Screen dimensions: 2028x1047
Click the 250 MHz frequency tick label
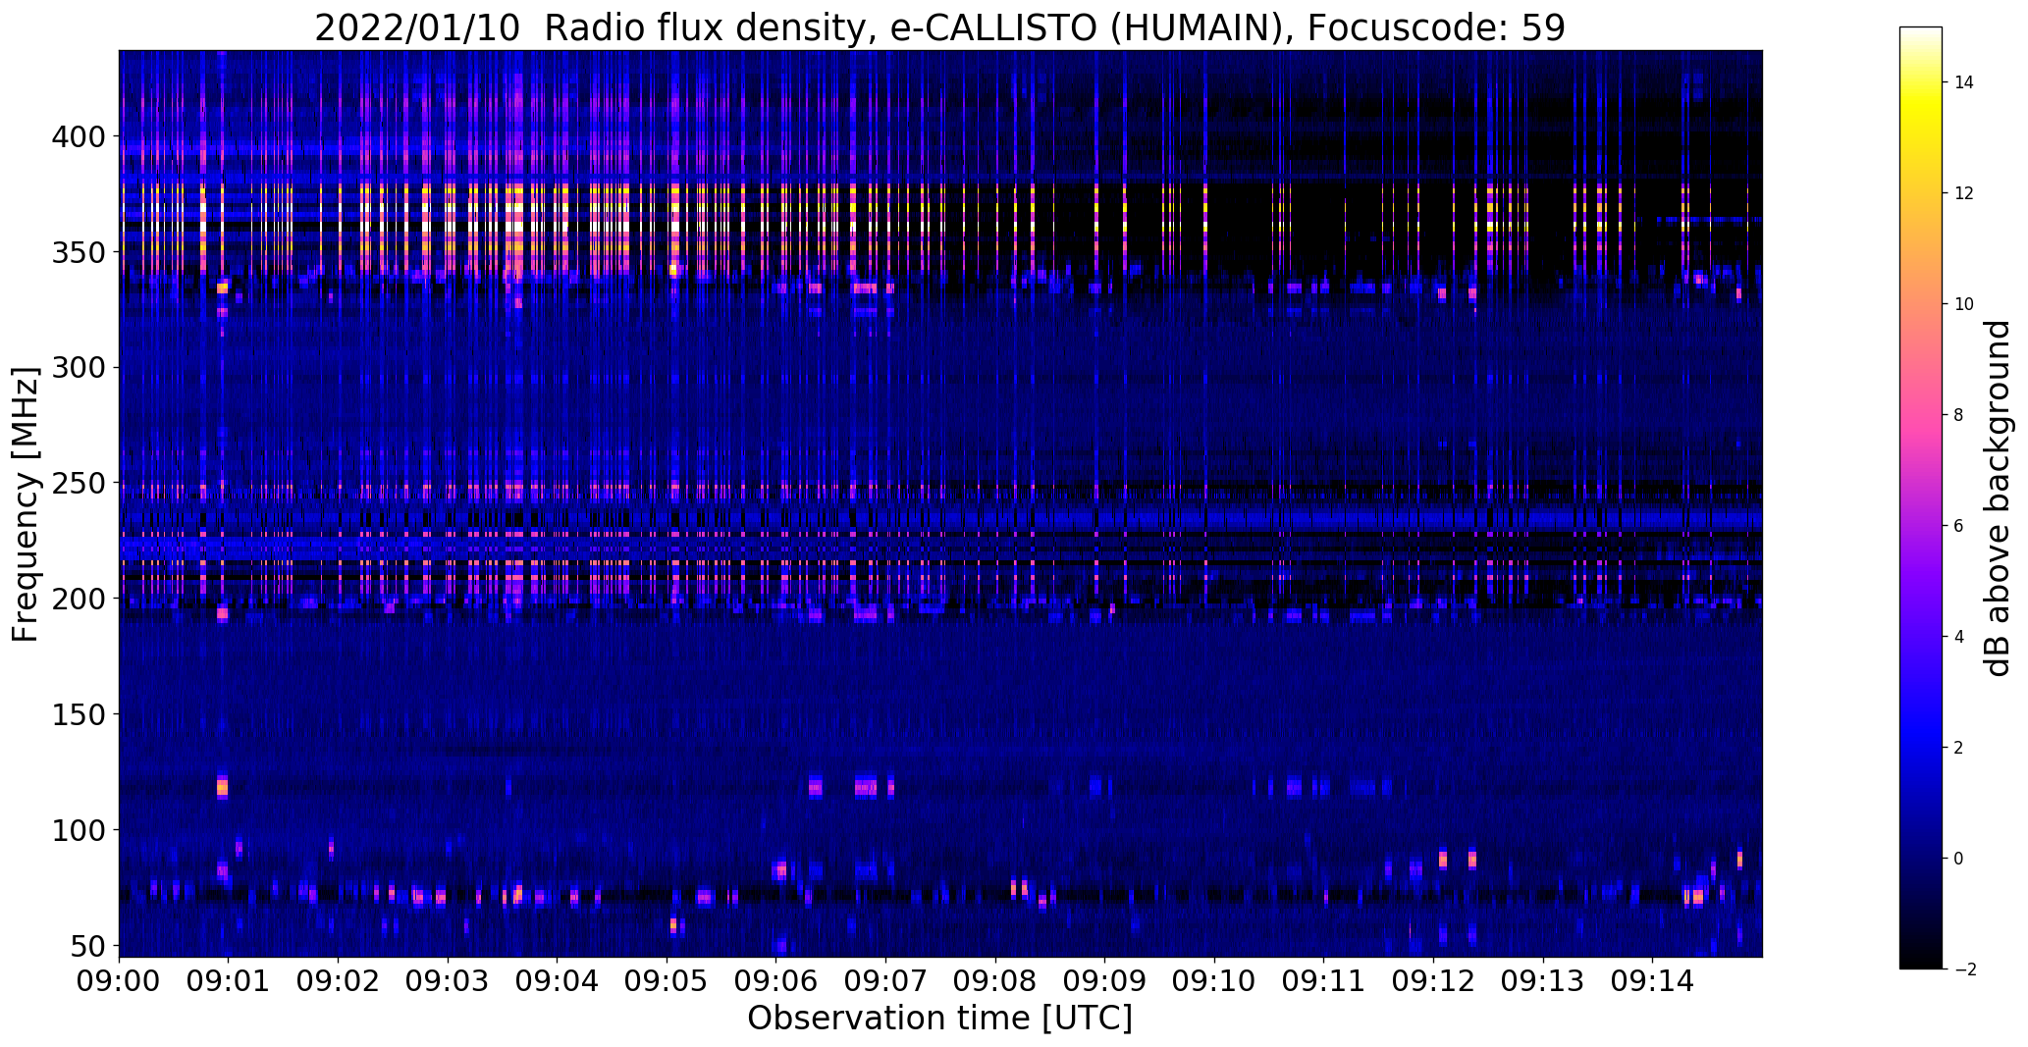tap(80, 483)
